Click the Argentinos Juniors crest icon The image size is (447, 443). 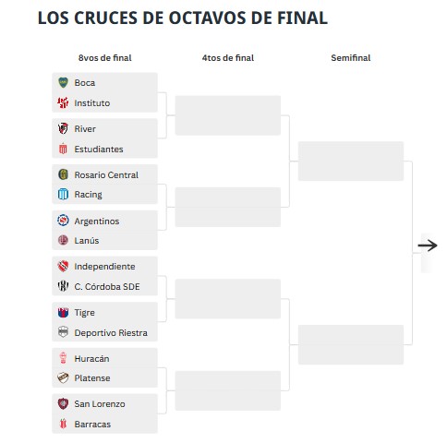point(63,221)
